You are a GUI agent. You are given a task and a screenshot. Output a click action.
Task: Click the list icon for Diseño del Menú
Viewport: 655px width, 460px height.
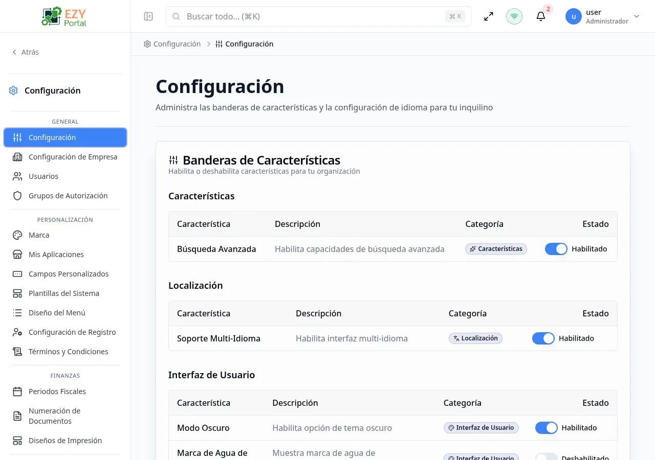point(17,313)
